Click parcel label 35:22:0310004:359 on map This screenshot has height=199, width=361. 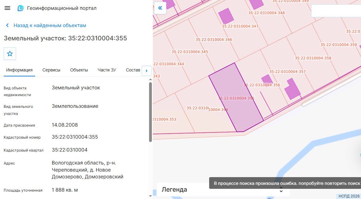coord(339,45)
